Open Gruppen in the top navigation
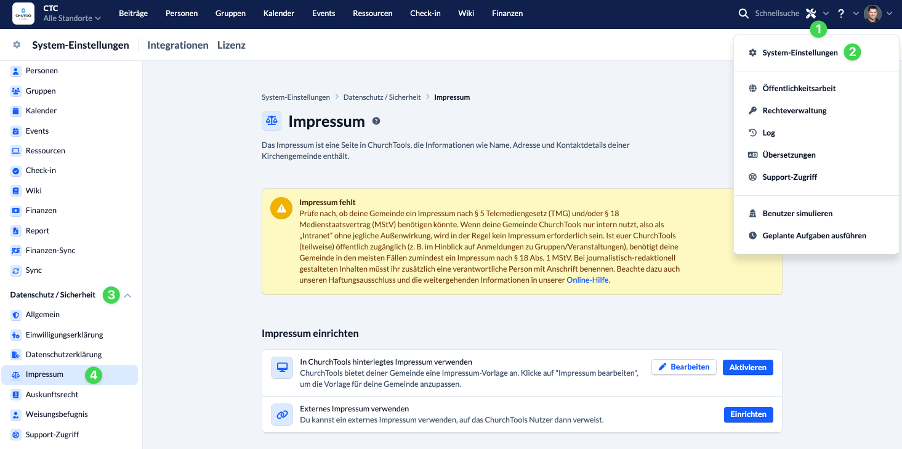Image resolution: width=902 pixels, height=449 pixels. (x=230, y=14)
